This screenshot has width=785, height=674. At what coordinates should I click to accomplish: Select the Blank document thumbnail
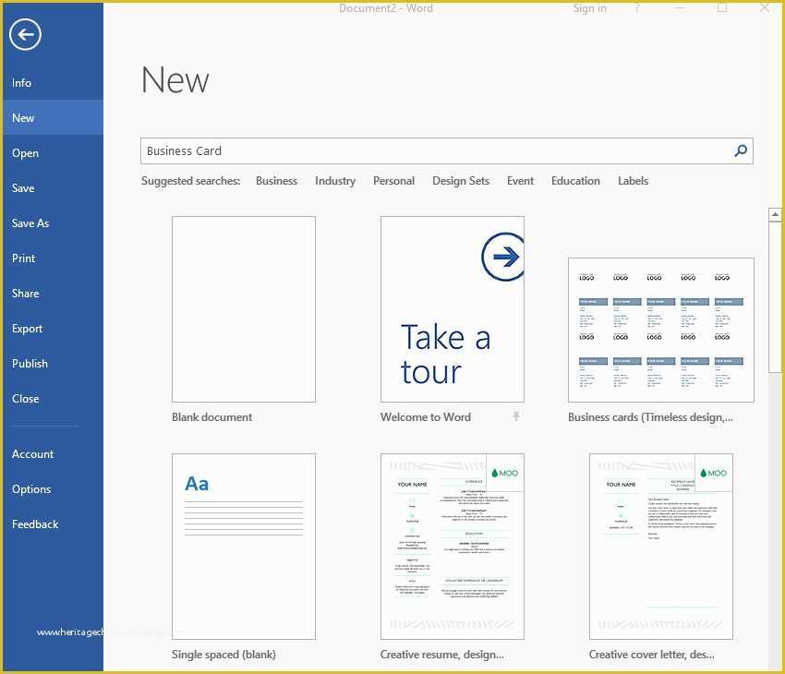(243, 309)
